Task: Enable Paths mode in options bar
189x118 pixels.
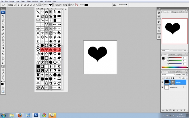Action: (12, 5)
